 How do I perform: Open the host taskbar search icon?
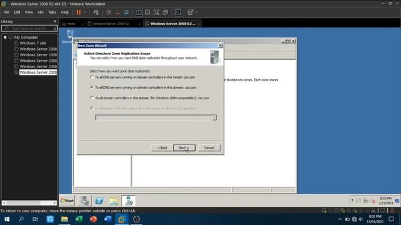(21, 219)
